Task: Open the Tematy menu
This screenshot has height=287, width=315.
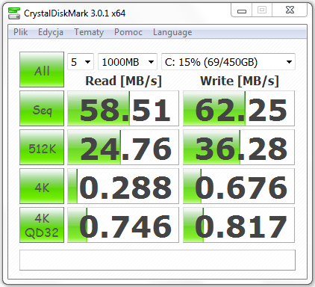Action: point(89,32)
